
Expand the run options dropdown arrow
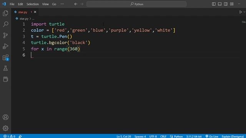[244, 12]
